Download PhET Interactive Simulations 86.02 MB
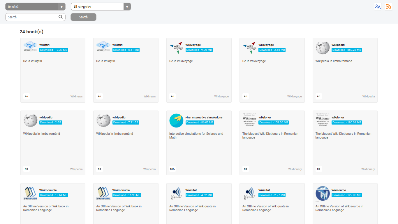 (200, 123)
